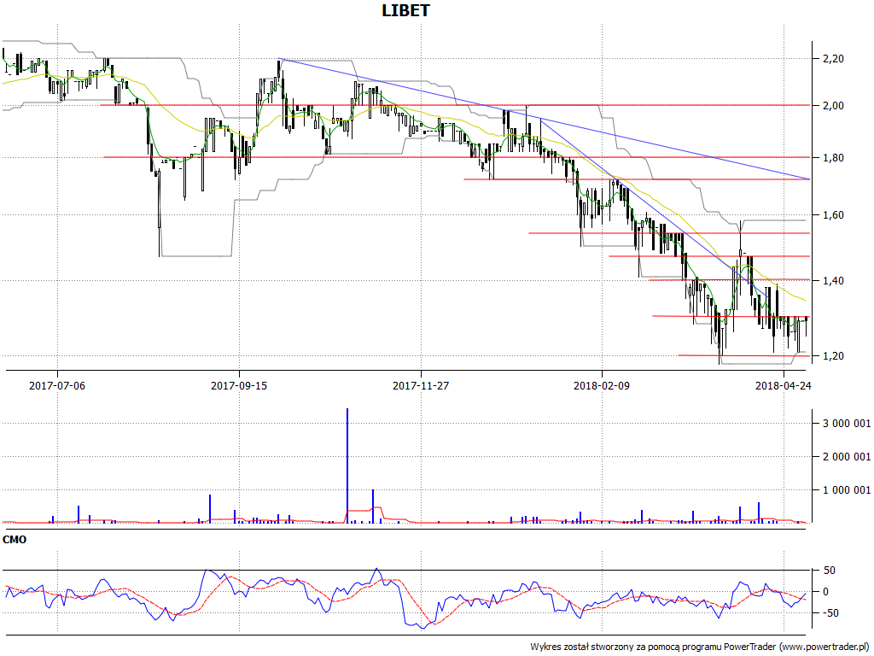Image resolution: width=874 pixels, height=656 pixels.
Task: Select the 1,60 price axis label
Action: [x=833, y=215]
